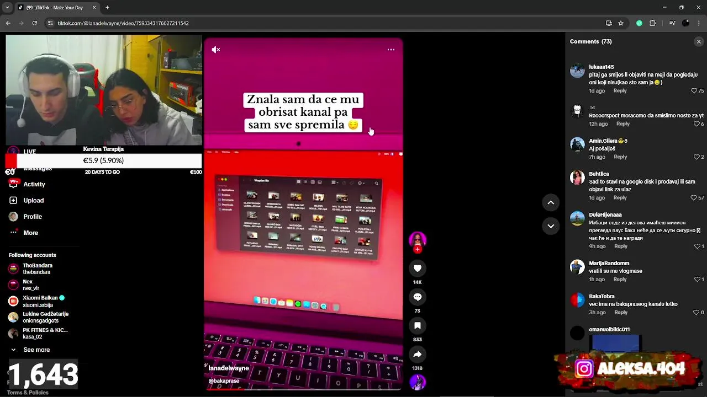Open lukaaz145's profile avatar

point(577,71)
